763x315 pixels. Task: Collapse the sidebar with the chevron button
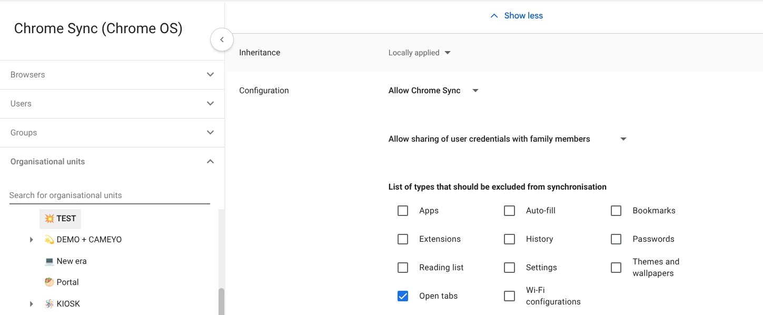click(x=222, y=40)
